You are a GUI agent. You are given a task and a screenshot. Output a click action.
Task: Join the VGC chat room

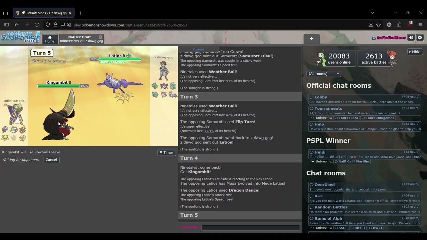tap(365, 198)
